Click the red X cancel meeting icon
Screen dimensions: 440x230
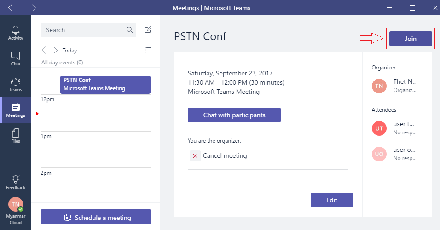coord(195,156)
